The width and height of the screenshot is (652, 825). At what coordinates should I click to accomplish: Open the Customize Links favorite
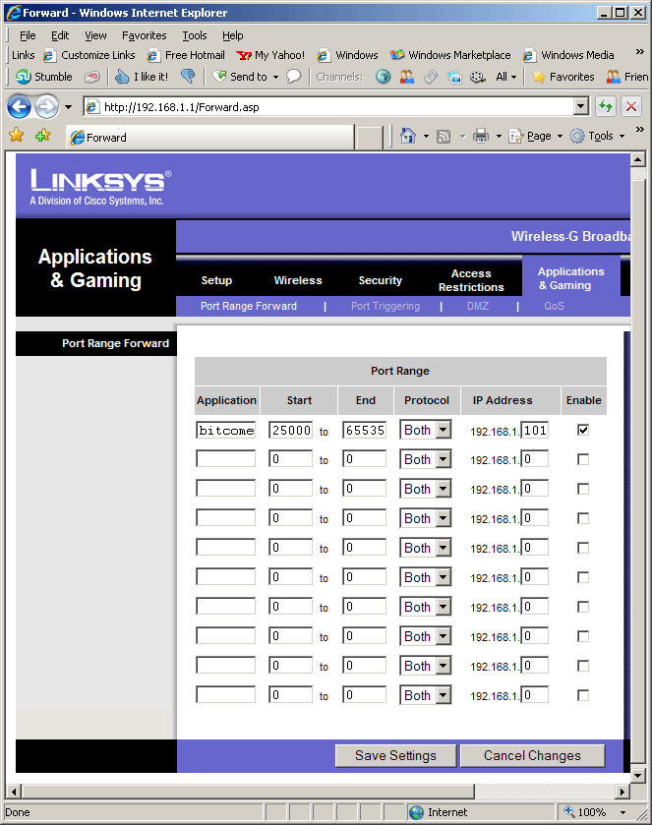tap(89, 55)
